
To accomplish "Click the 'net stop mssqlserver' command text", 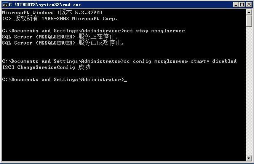I will (x=155, y=31).
